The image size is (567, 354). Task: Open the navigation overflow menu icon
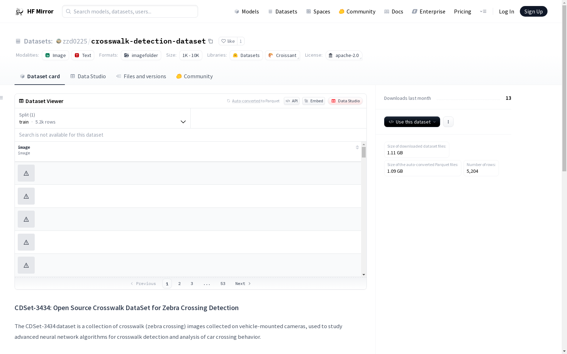tap(483, 11)
